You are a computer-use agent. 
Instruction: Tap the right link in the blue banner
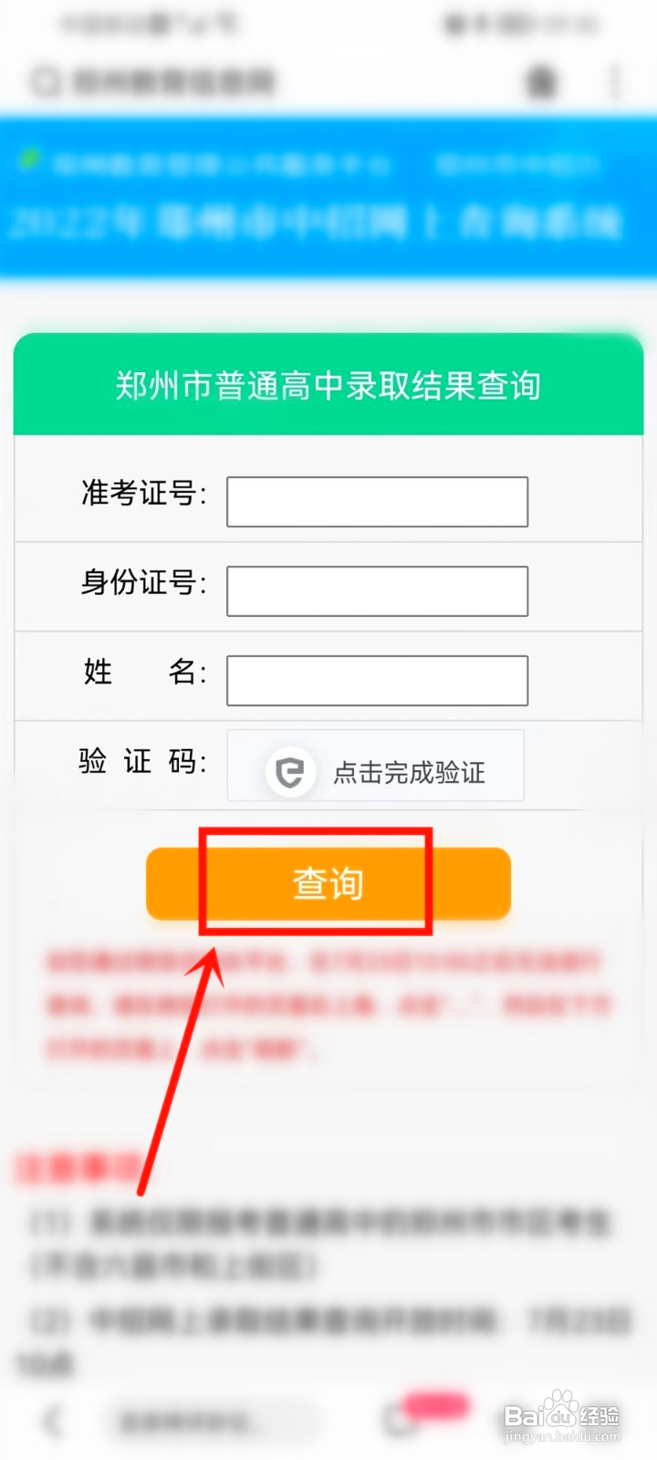click(x=516, y=165)
